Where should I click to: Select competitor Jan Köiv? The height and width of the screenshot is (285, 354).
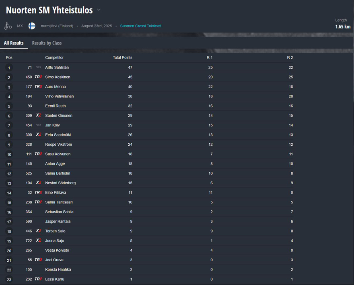[52, 125]
